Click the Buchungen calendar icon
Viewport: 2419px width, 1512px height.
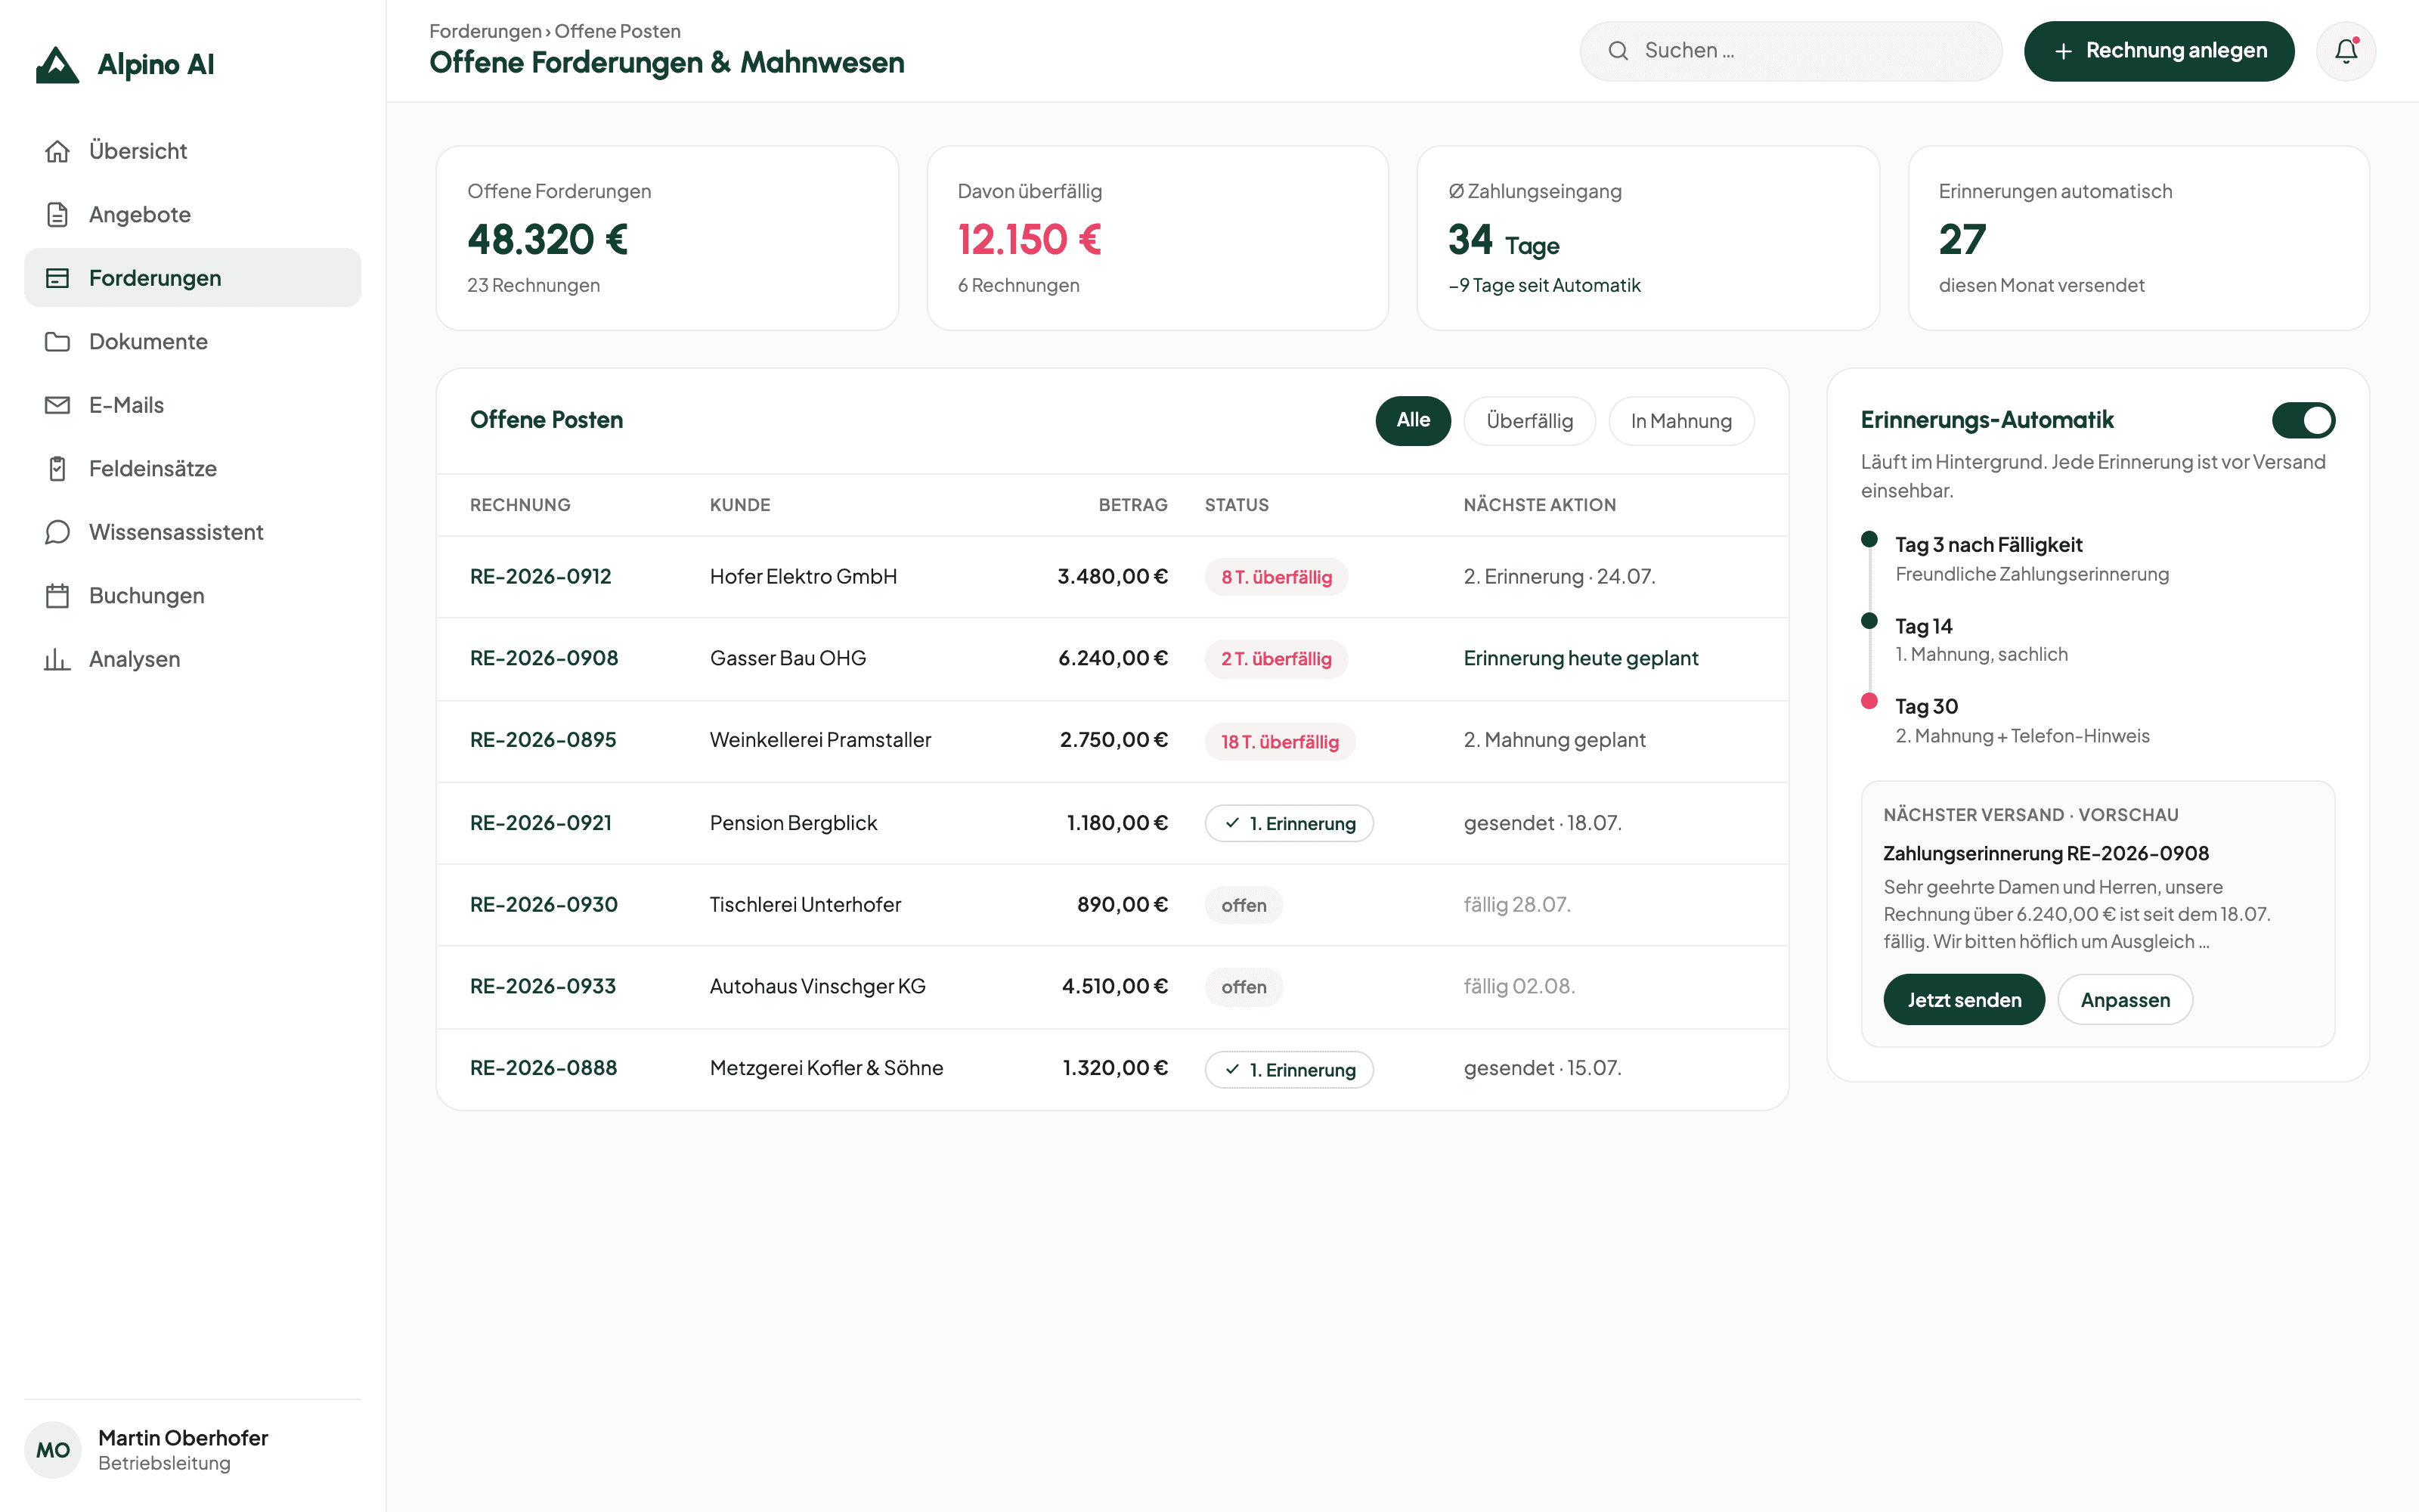[x=57, y=595]
